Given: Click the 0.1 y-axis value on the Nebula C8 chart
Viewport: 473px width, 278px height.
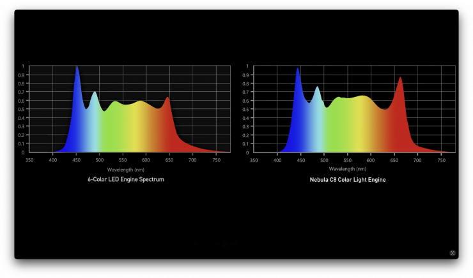Looking at the screenshot, I should tap(245, 144).
